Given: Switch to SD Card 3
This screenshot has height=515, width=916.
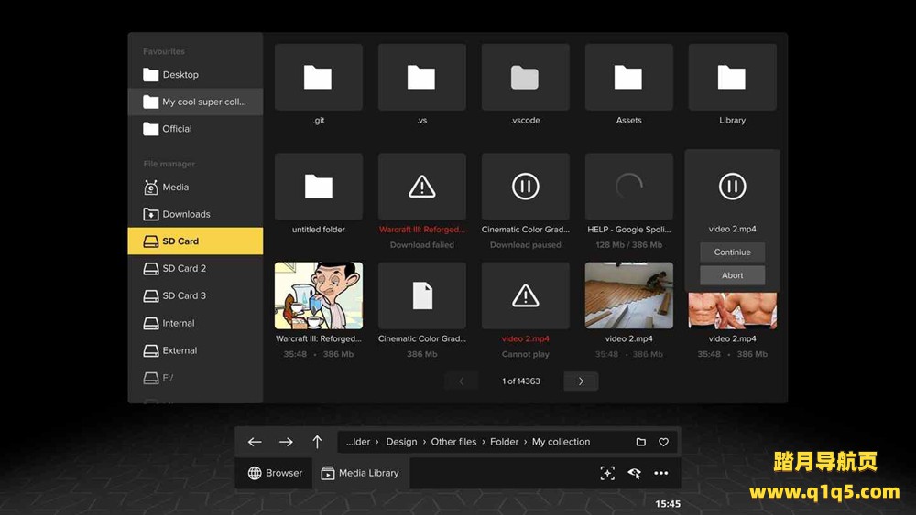Looking at the screenshot, I should pos(195,295).
